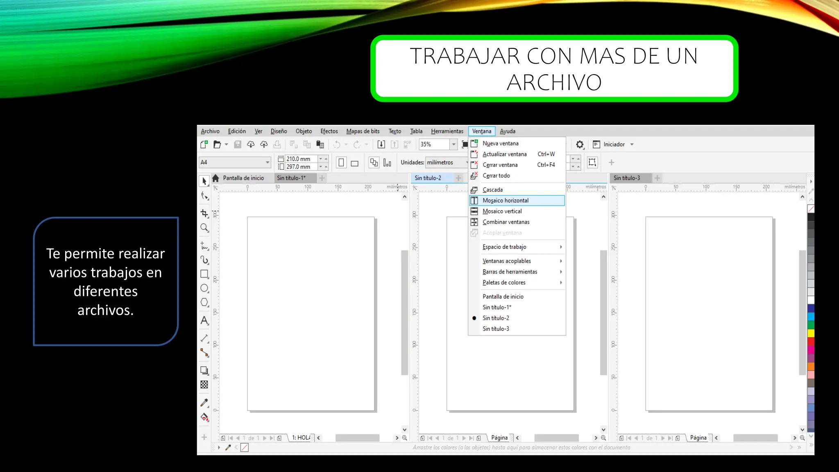
Task: Set page to landscape orientation
Action: point(355,163)
